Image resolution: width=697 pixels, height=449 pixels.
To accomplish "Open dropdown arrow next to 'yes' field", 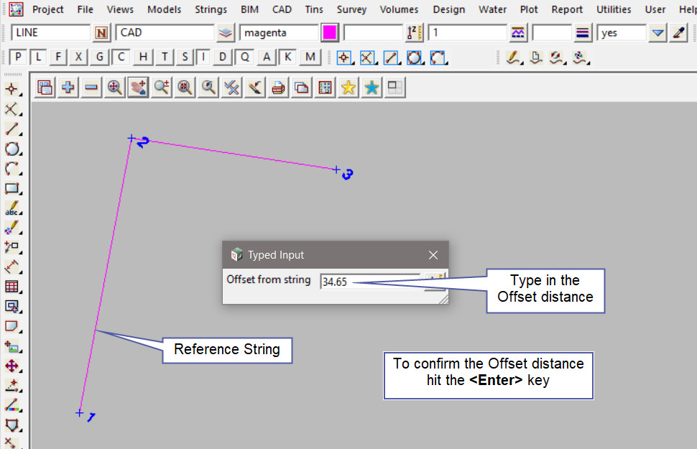I will point(657,33).
